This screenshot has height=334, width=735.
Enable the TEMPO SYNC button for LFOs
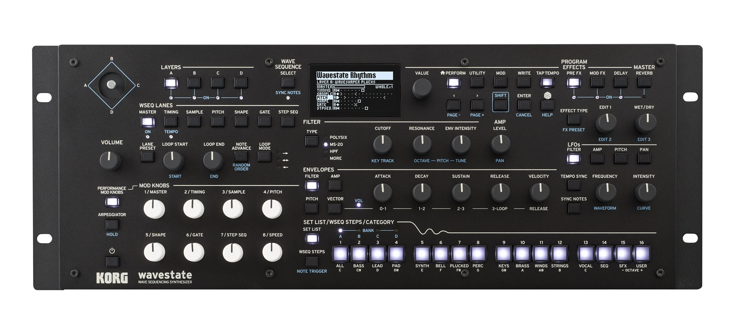click(x=574, y=186)
